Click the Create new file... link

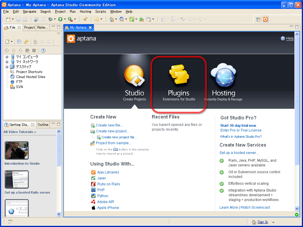pos(109,125)
